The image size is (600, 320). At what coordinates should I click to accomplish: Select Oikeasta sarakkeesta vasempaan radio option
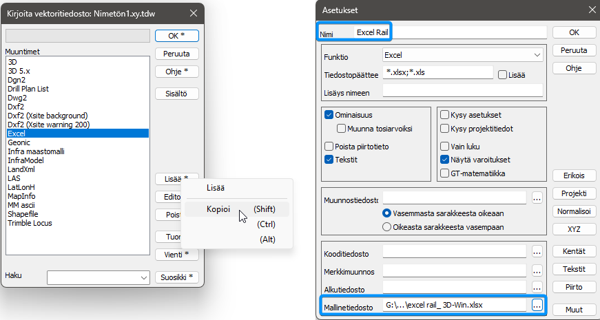pos(386,226)
